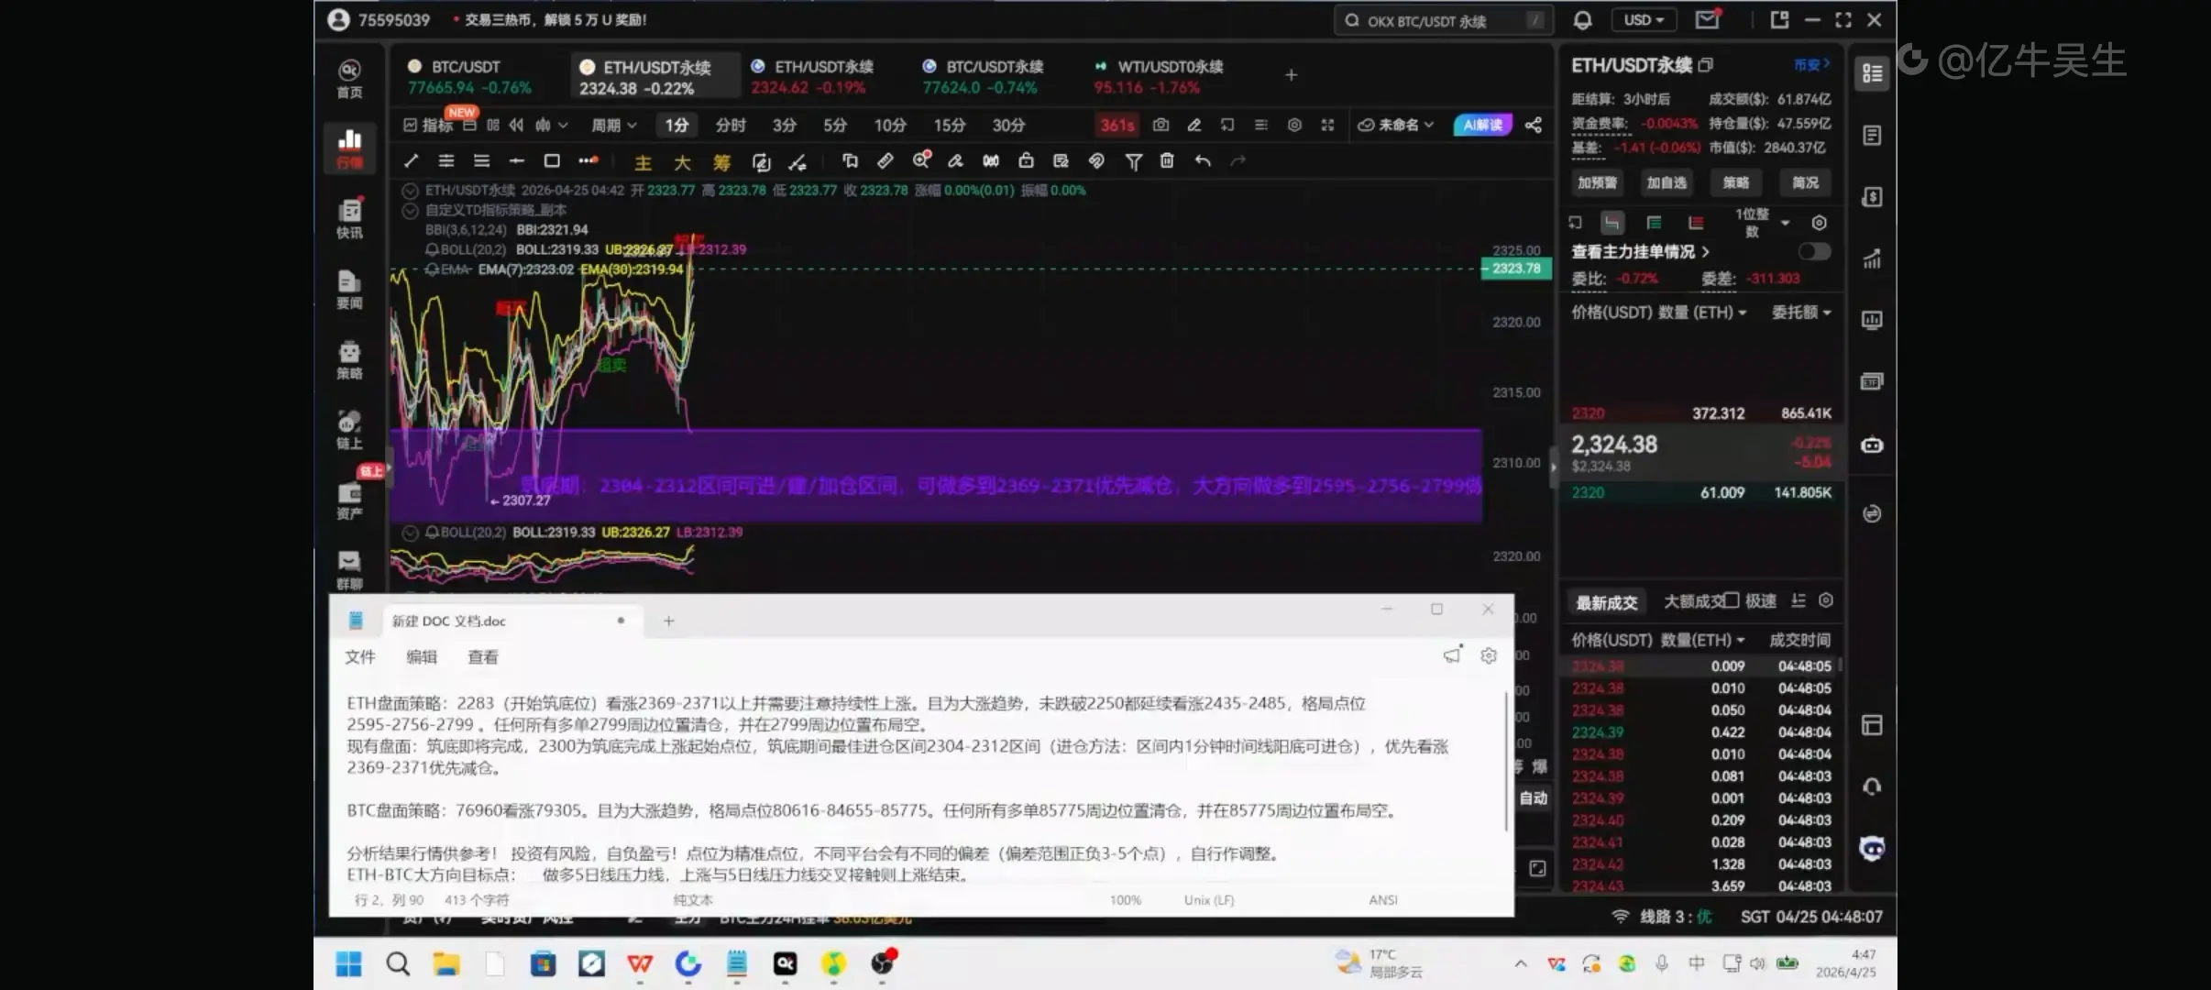Click the trash delete drawings icon
This screenshot has height=990, width=2211.
point(1167,161)
